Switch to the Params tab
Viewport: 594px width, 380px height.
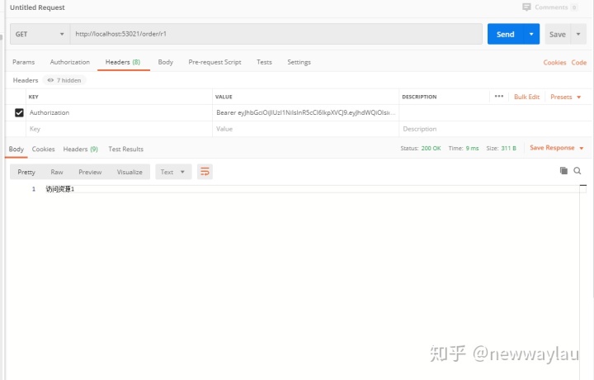click(x=23, y=62)
